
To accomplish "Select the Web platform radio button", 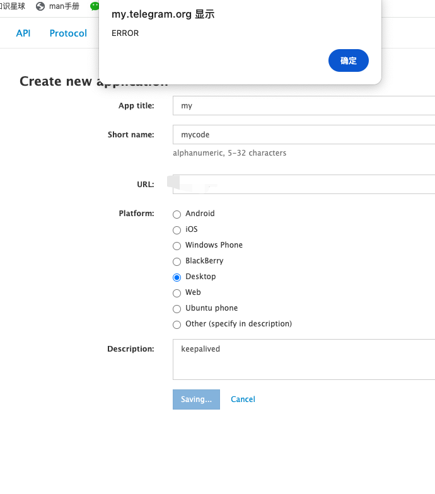I will point(177,293).
